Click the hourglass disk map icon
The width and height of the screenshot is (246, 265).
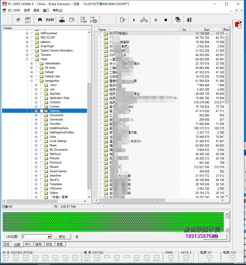pyautogui.click(x=62, y=20)
